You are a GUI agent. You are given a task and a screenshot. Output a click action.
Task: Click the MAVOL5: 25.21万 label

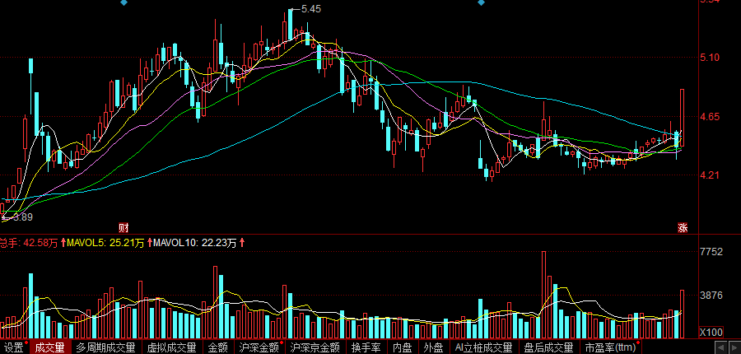[x=105, y=244]
